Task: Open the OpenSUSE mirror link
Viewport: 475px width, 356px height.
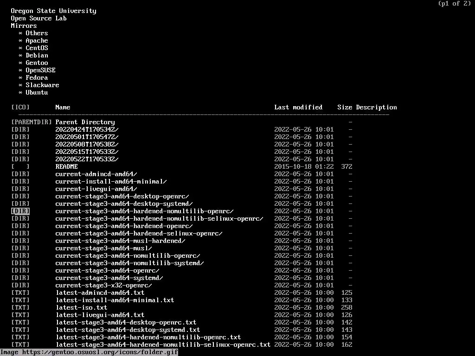Action: point(41,70)
